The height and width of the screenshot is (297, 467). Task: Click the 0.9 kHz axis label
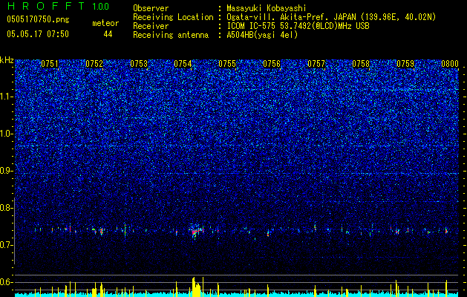[6, 171]
